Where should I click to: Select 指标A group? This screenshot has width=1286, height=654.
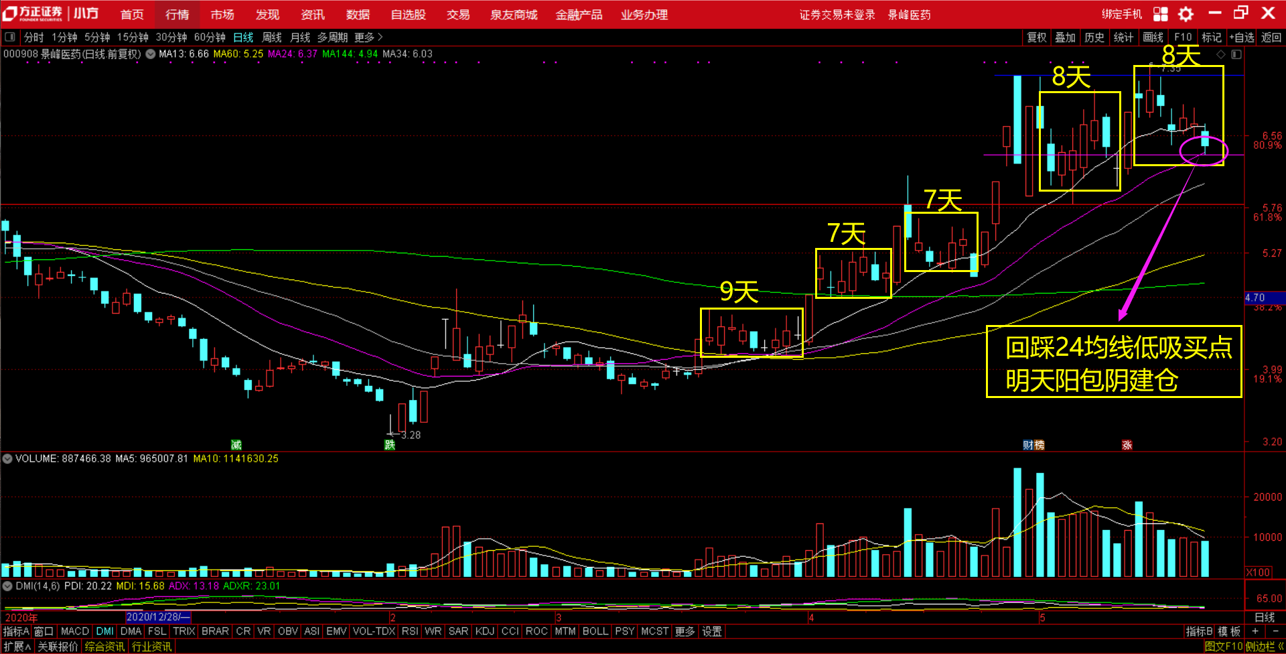16,631
